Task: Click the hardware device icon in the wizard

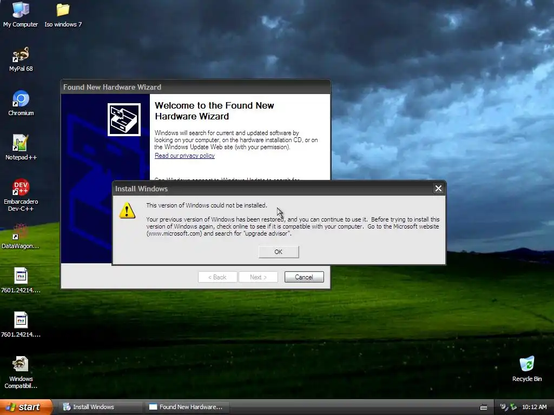Action: (124, 119)
